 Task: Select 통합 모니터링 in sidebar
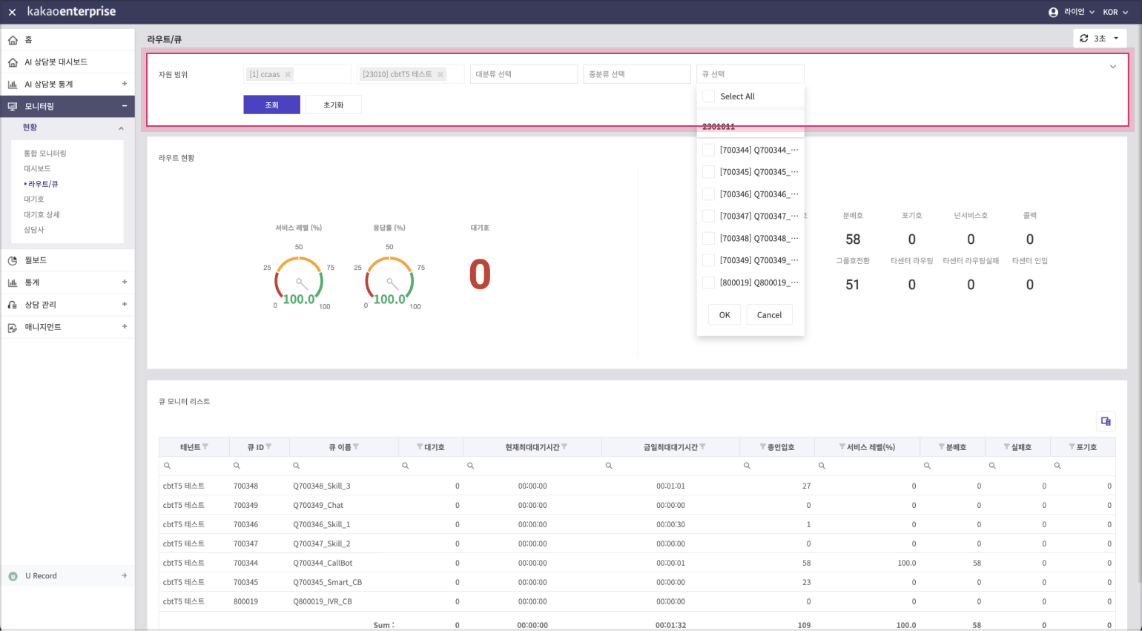coord(45,153)
